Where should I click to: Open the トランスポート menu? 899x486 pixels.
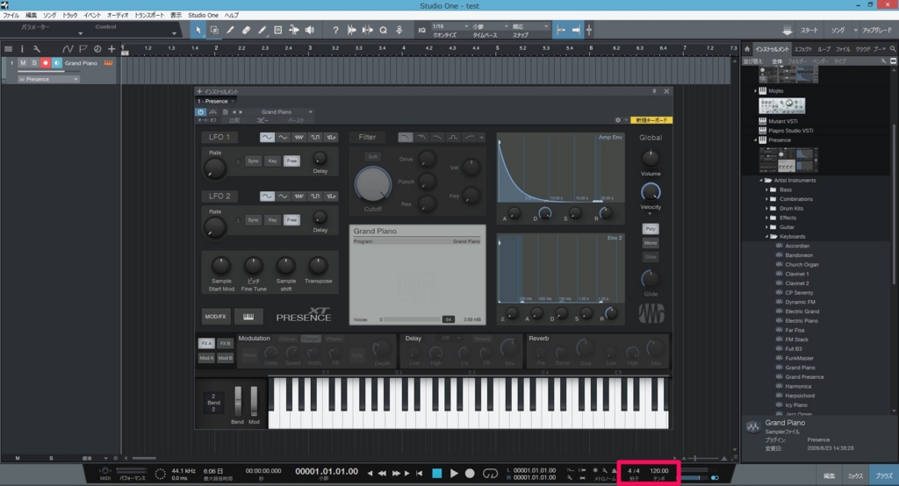coord(149,15)
